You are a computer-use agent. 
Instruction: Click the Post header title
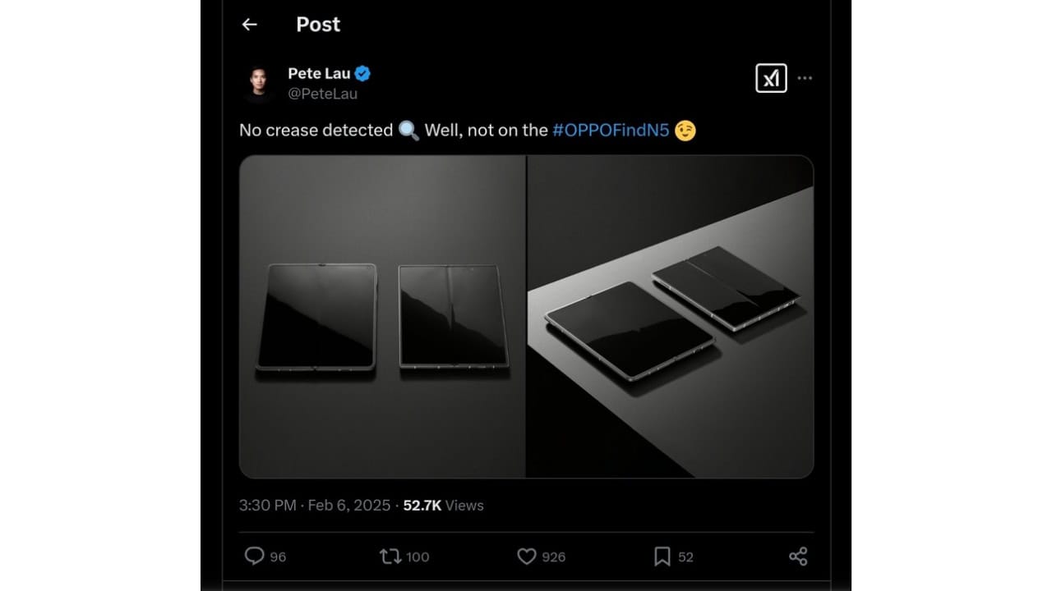coord(318,25)
